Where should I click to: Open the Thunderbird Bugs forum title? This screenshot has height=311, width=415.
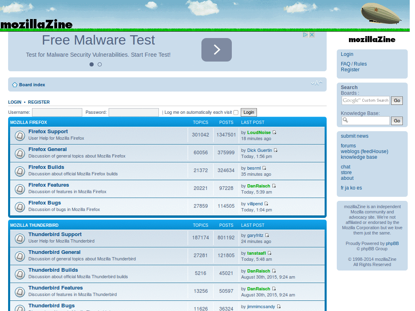[51, 306]
